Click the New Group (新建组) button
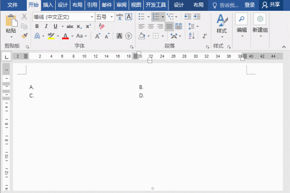The height and width of the screenshot is (193, 290). [x=260, y=26]
